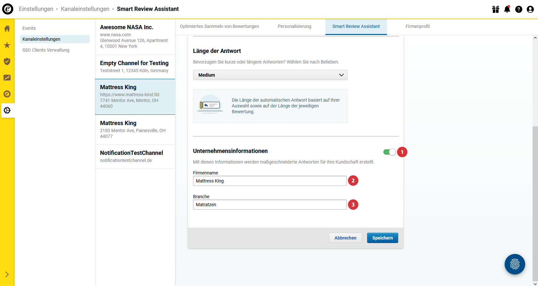Switch to the Personalisierung tab
538x286 pixels.
(294, 26)
